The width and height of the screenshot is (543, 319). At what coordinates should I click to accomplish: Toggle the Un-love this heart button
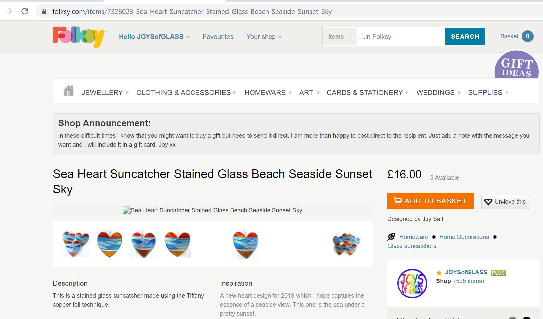[x=505, y=202]
